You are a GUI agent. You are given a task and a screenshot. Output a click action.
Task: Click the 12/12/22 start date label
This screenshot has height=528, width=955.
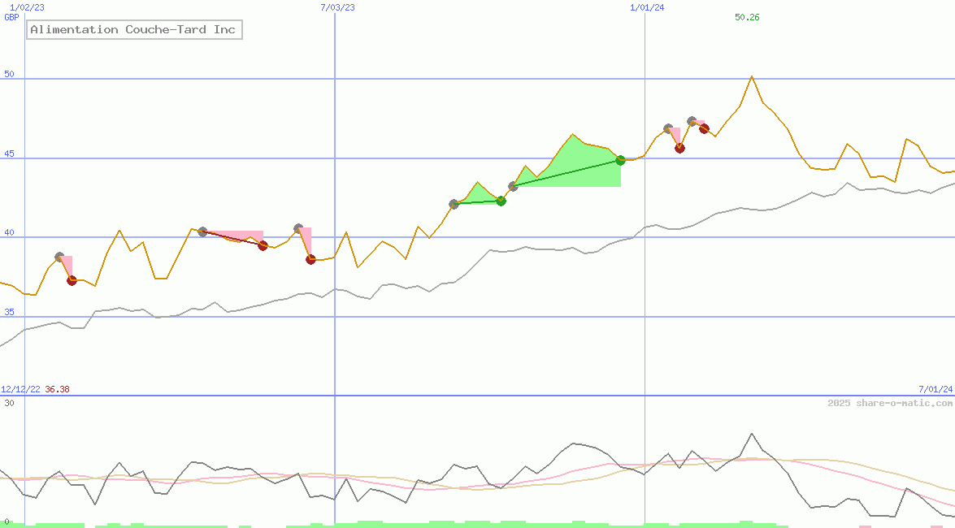click(x=20, y=390)
